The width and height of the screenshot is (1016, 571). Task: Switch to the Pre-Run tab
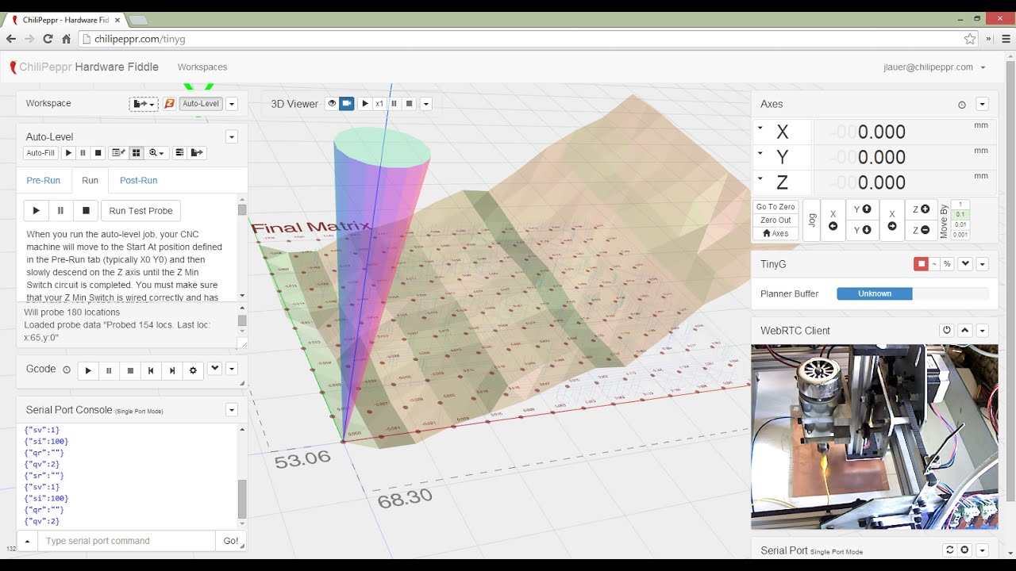pyautogui.click(x=44, y=180)
